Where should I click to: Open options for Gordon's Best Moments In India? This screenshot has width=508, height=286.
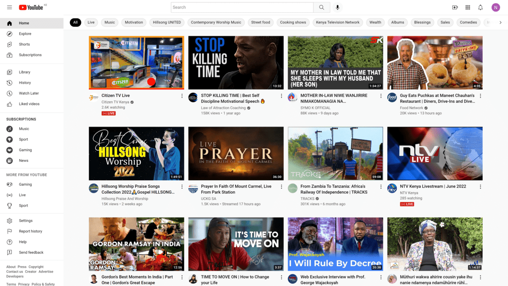pyautogui.click(x=182, y=277)
